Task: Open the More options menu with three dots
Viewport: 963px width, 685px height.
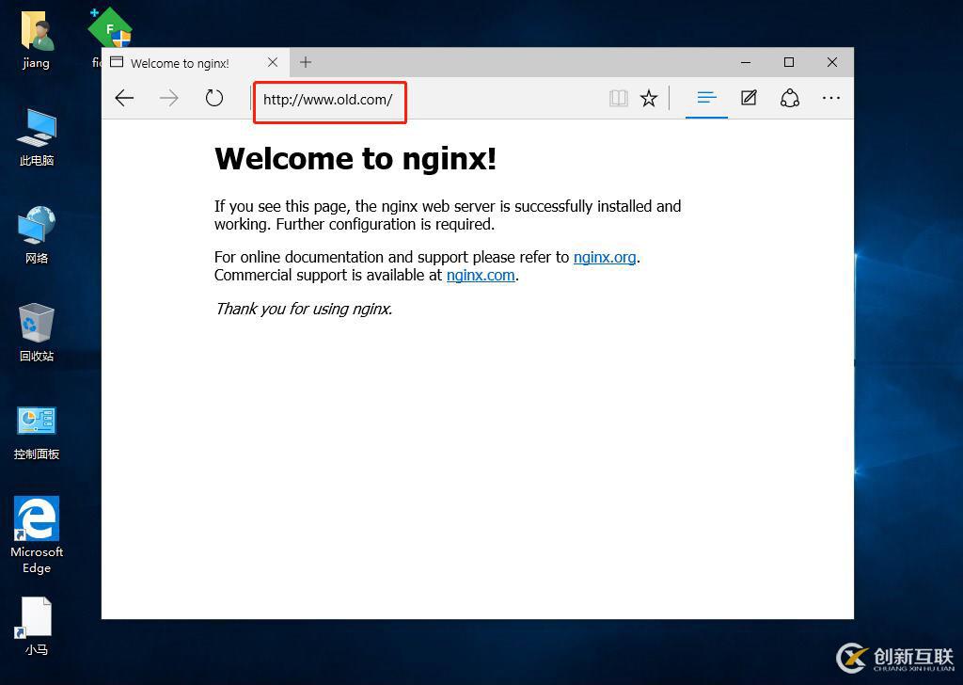Action: pos(831,98)
